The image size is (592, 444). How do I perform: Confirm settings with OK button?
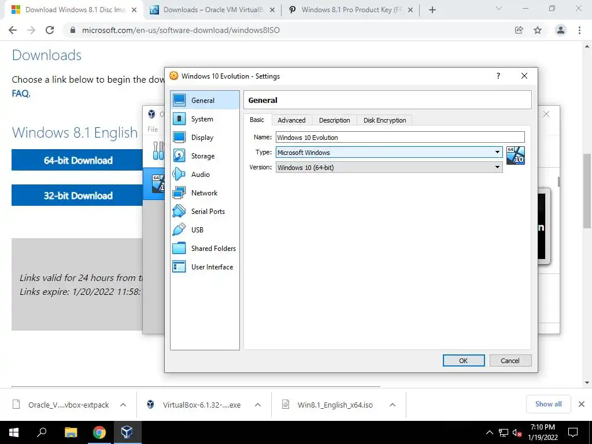point(464,361)
